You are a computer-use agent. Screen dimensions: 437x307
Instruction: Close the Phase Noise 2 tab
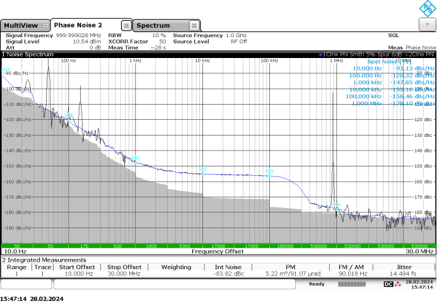click(x=125, y=25)
